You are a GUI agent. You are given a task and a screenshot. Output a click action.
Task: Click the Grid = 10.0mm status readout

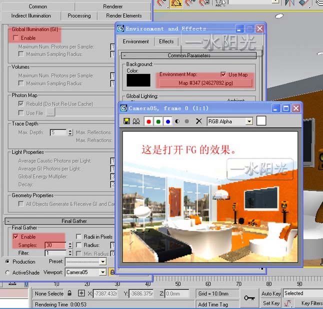[217, 293]
